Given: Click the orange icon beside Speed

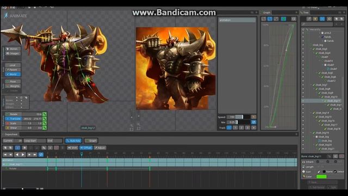Looking at the screenshot, I should point(254,117).
